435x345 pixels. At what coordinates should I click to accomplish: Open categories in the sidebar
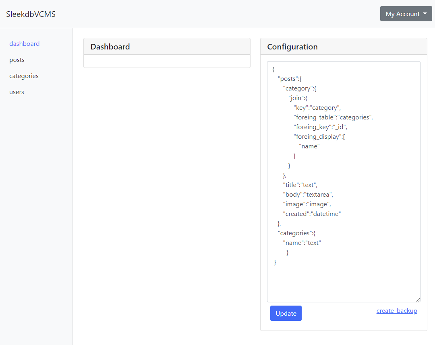[24, 76]
